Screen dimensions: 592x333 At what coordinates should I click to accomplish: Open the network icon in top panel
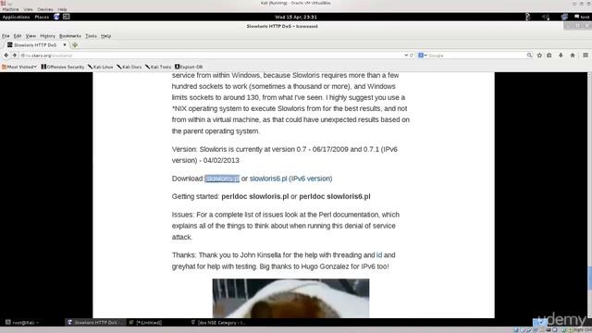pyautogui.click(x=564, y=17)
